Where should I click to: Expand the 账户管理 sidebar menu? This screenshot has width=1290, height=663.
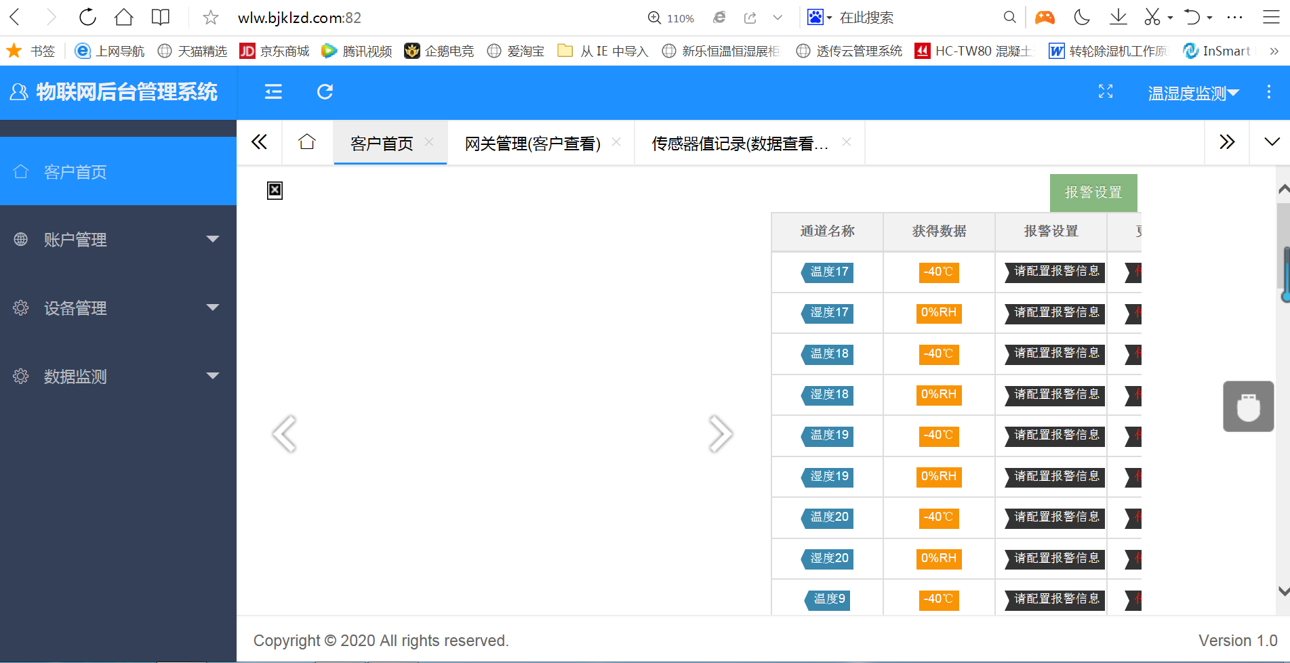118,239
